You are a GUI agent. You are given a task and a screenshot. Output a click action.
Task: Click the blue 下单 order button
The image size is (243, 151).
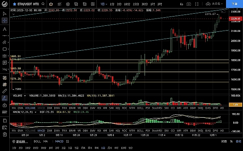pos(234,4)
